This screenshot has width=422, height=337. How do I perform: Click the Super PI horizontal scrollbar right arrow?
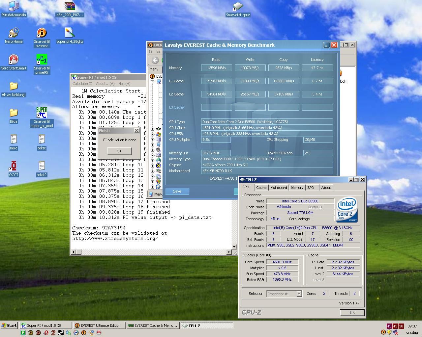229,252
